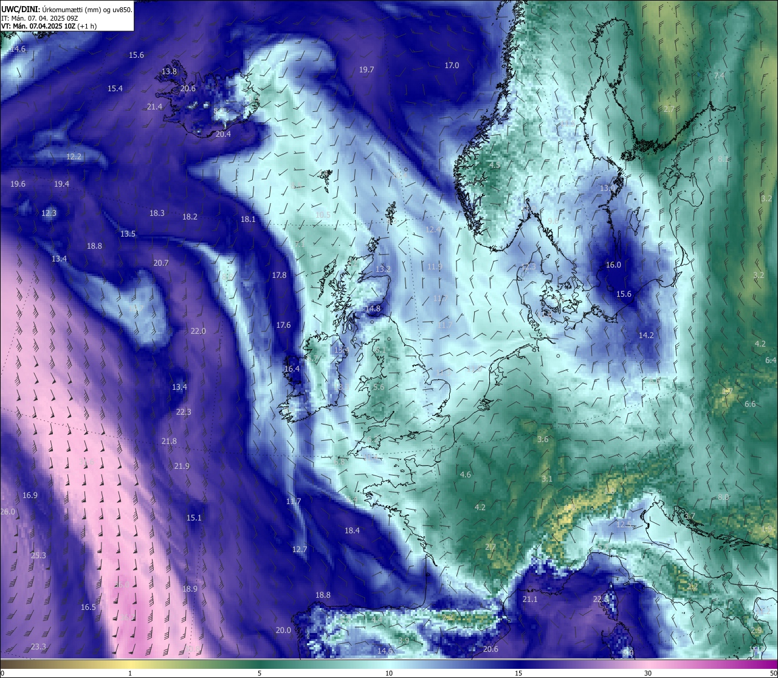
Task: Click the 21.4 value west of Iceland
Action: (154, 107)
